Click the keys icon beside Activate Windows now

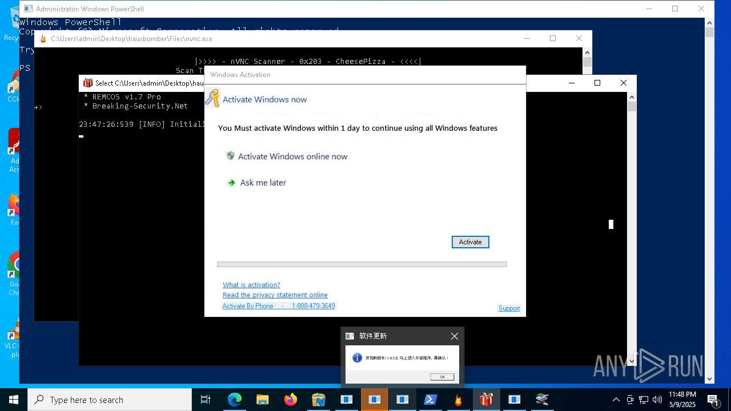point(212,98)
